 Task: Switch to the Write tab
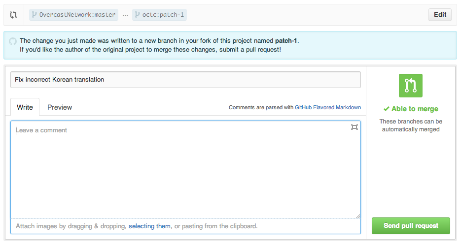click(25, 107)
